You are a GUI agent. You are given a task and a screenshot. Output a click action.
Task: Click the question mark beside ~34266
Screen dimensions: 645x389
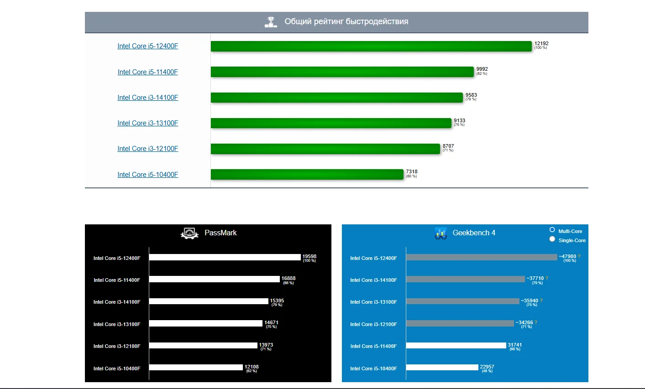coord(536,322)
